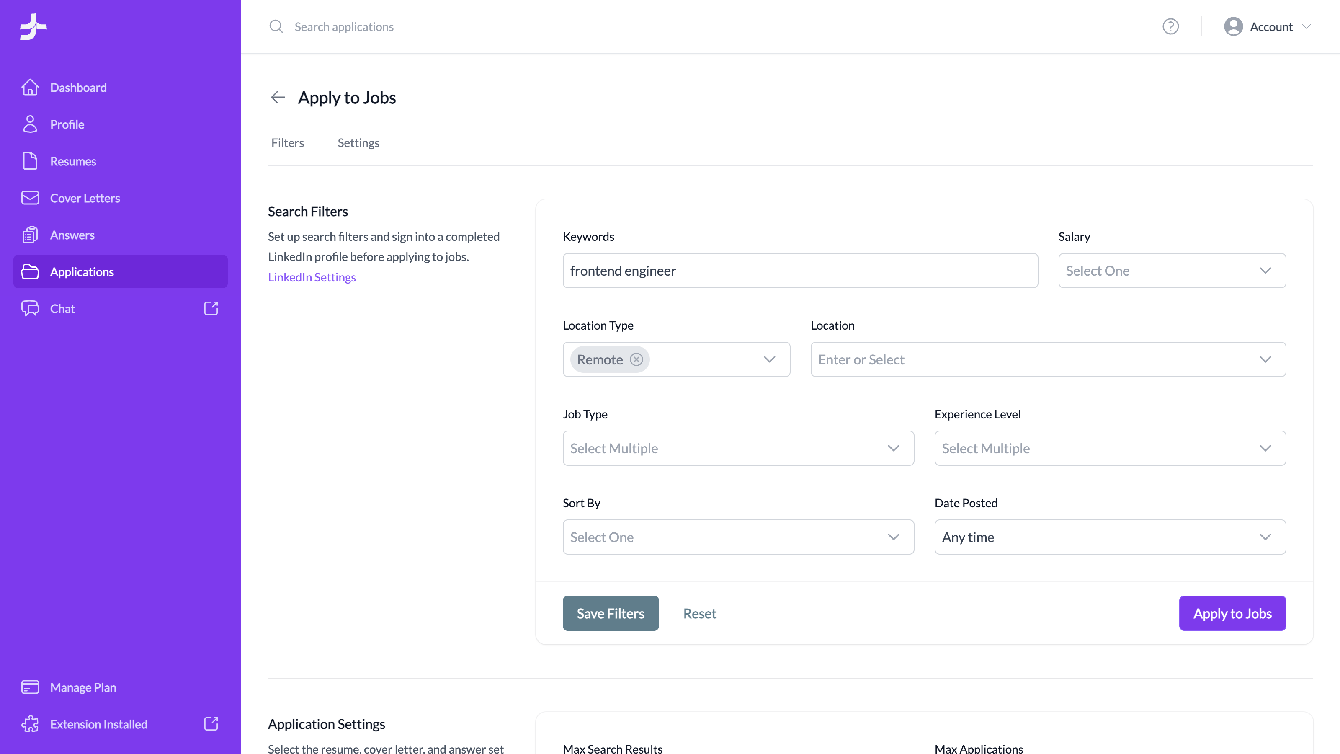Image resolution: width=1340 pixels, height=754 pixels.
Task: Switch to the Settings tab
Action: tap(358, 142)
